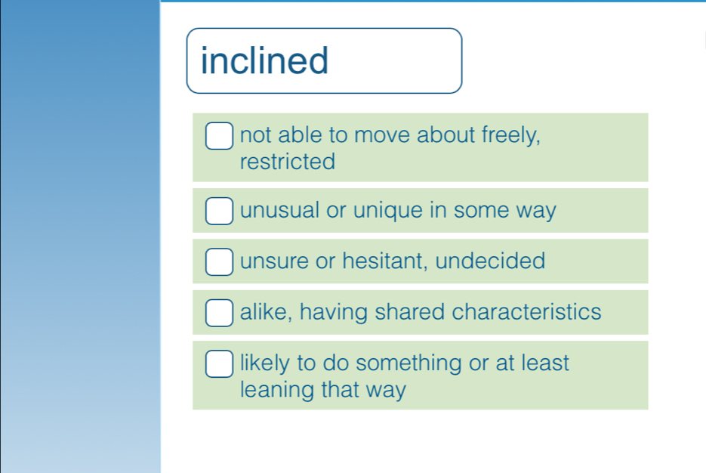
Task: Click the 'leaning that way' line of text
Action: (x=323, y=391)
